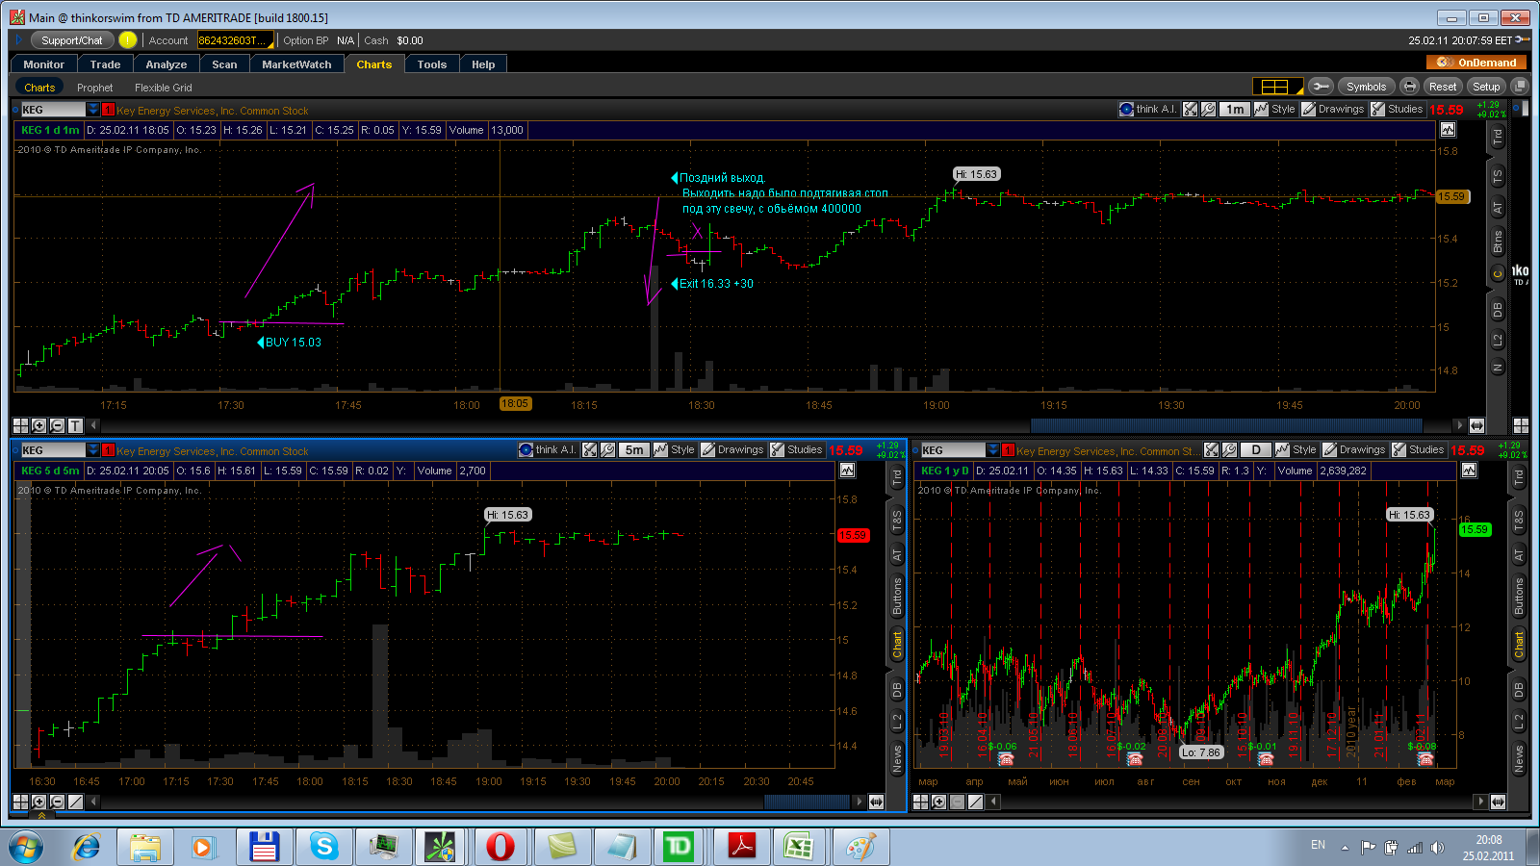Click red level 1 icon on 5m chart header
The width and height of the screenshot is (1540, 866).
(x=108, y=450)
